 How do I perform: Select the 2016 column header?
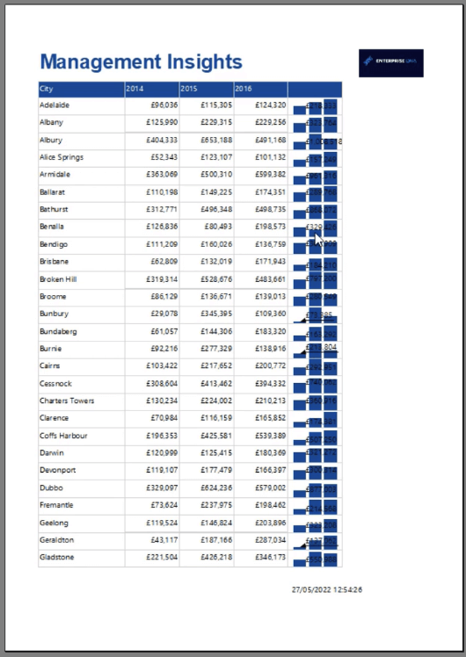tap(260, 90)
